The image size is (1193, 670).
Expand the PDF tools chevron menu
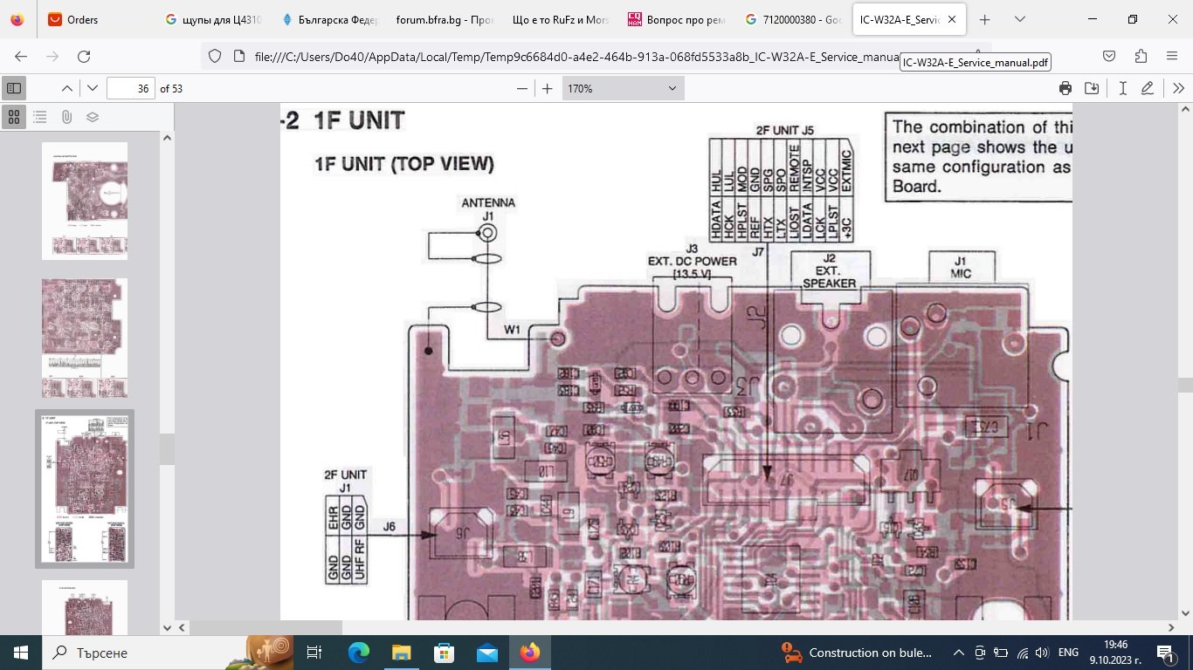pos(1178,88)
